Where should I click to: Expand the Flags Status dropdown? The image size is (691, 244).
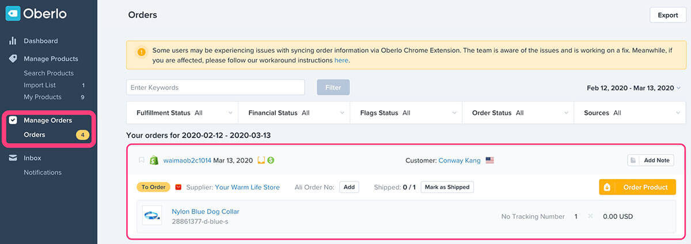tap(406, 113)
